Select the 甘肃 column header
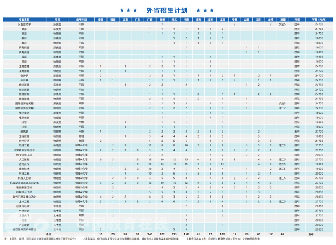The width and height of the screenshot is (336, 245). [125, 20]
